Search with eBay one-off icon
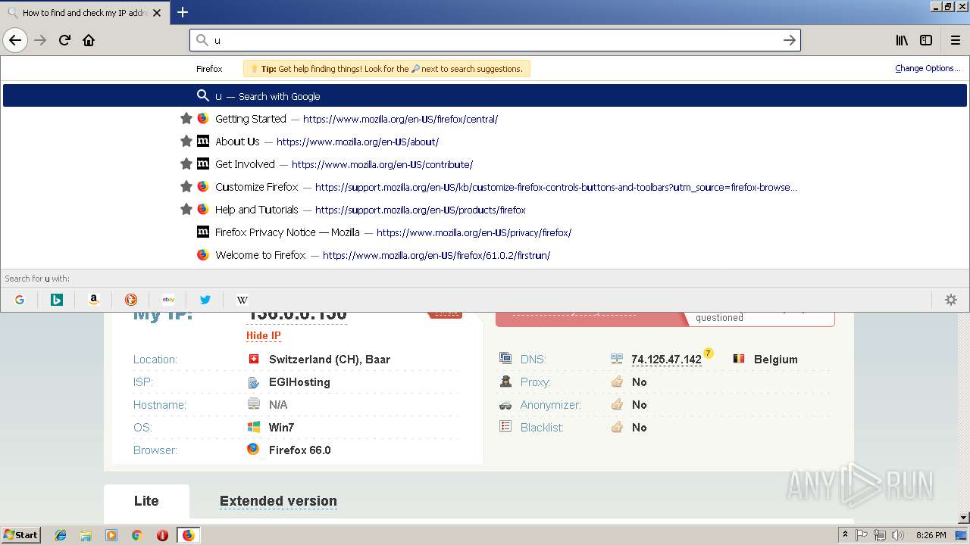This screenshot has height=545, width=970. [x=168, y=300]
